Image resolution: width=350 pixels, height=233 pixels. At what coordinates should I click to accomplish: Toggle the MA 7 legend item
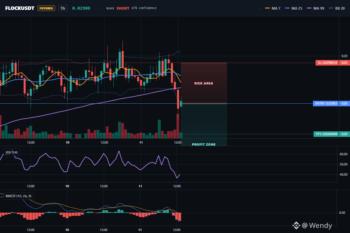(273, 8)
